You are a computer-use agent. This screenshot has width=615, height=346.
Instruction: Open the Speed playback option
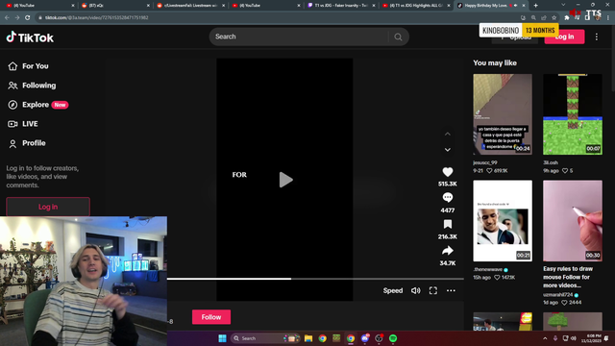[x=393, y=290]
